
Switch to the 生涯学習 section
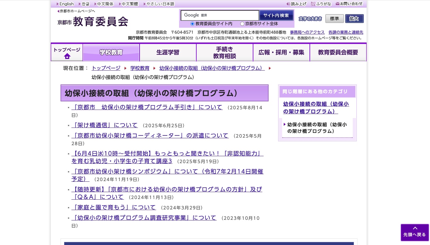coord(168,52)
